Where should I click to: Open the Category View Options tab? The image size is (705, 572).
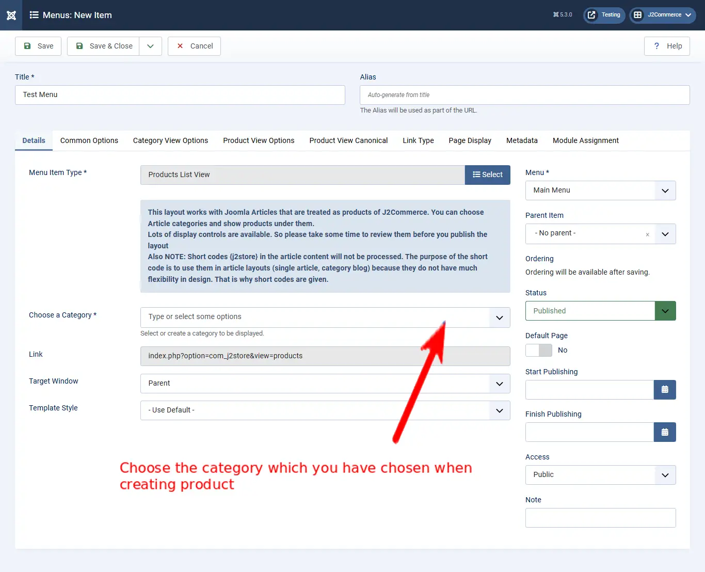[170, 140]
